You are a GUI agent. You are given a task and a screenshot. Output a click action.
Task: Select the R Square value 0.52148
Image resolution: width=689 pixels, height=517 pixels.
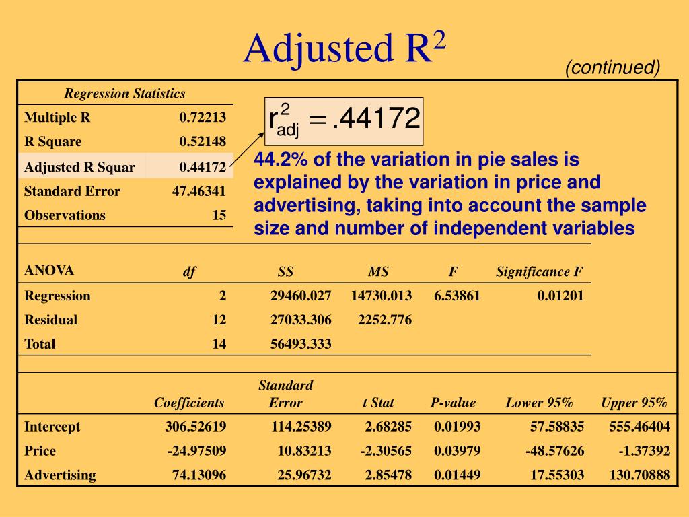203,141
